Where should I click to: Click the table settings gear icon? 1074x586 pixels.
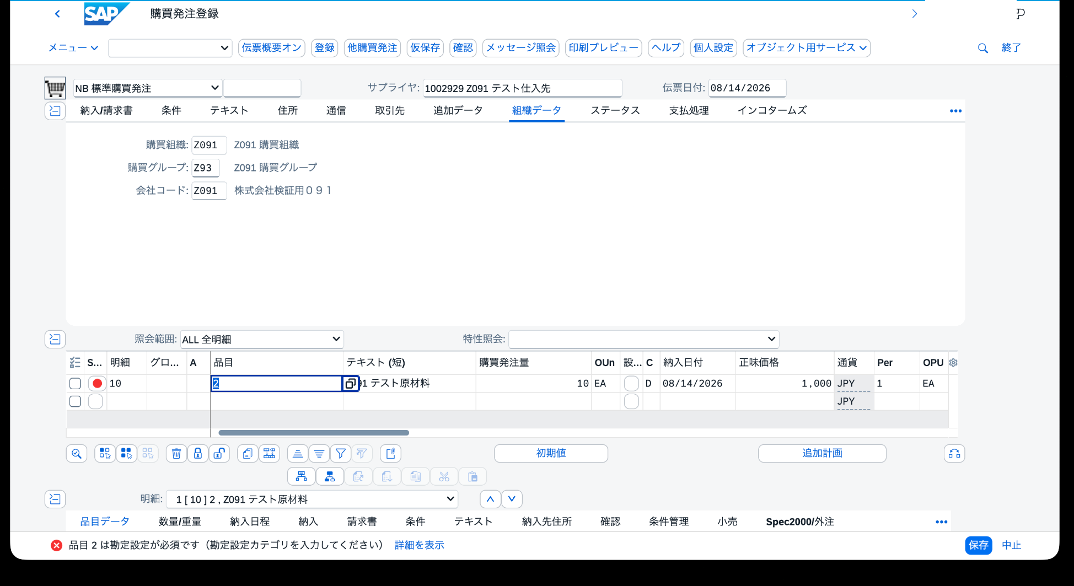(x=953, y=363)
